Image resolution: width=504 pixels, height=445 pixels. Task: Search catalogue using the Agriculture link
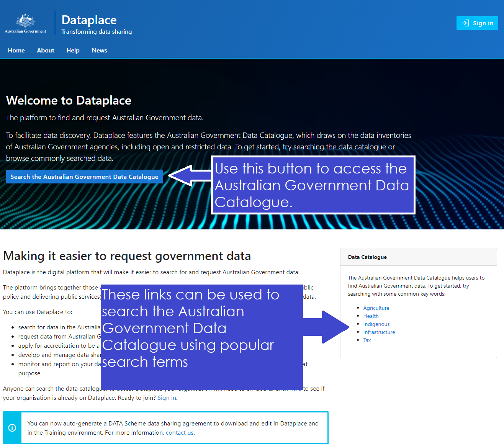pyautogui.click(x=376, y=308)
